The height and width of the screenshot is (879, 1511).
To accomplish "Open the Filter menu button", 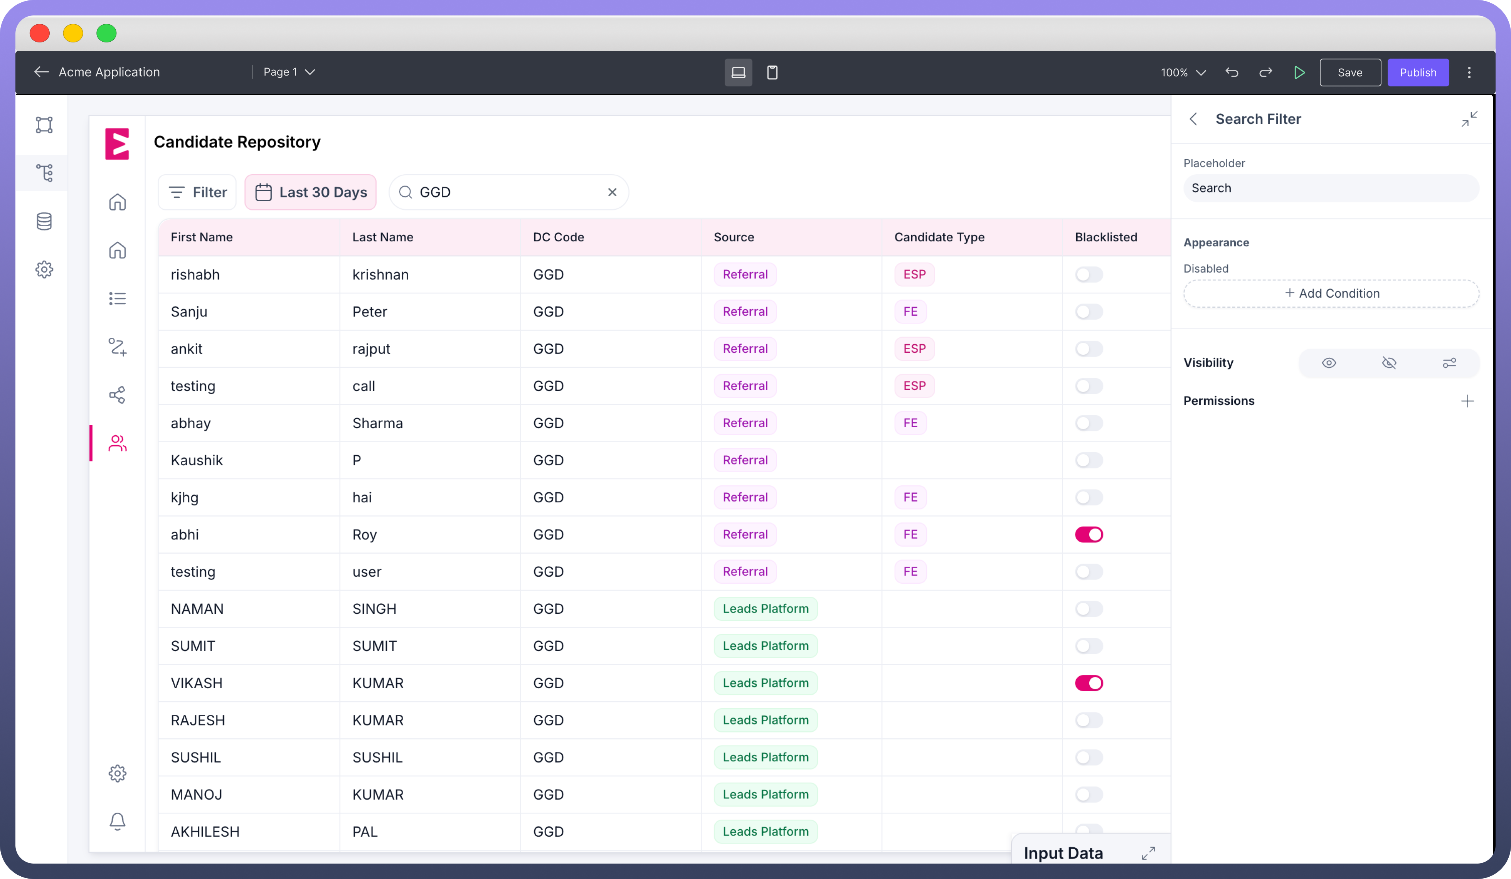I will [197, 192].
